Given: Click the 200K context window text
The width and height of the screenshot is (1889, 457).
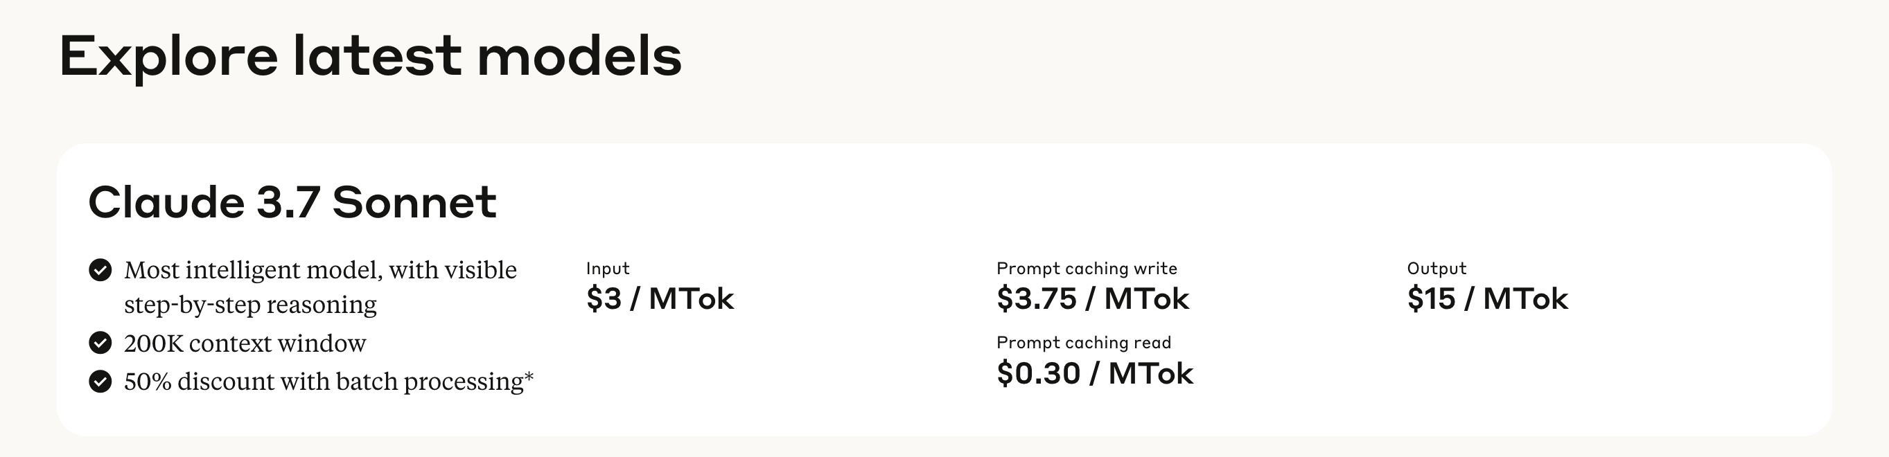Looking at the screenshot, I should (245, 343).
